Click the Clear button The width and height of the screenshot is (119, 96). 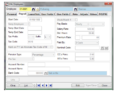point(13,86)
